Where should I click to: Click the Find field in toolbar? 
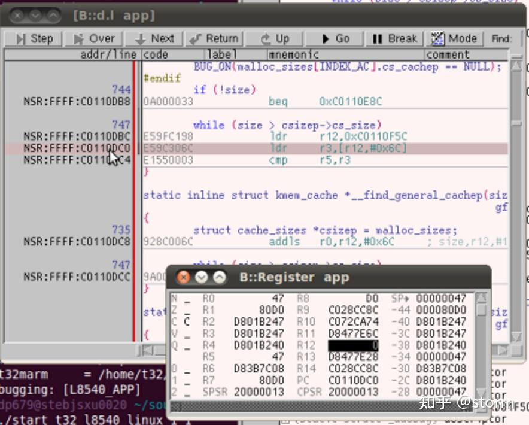(501, 38)
